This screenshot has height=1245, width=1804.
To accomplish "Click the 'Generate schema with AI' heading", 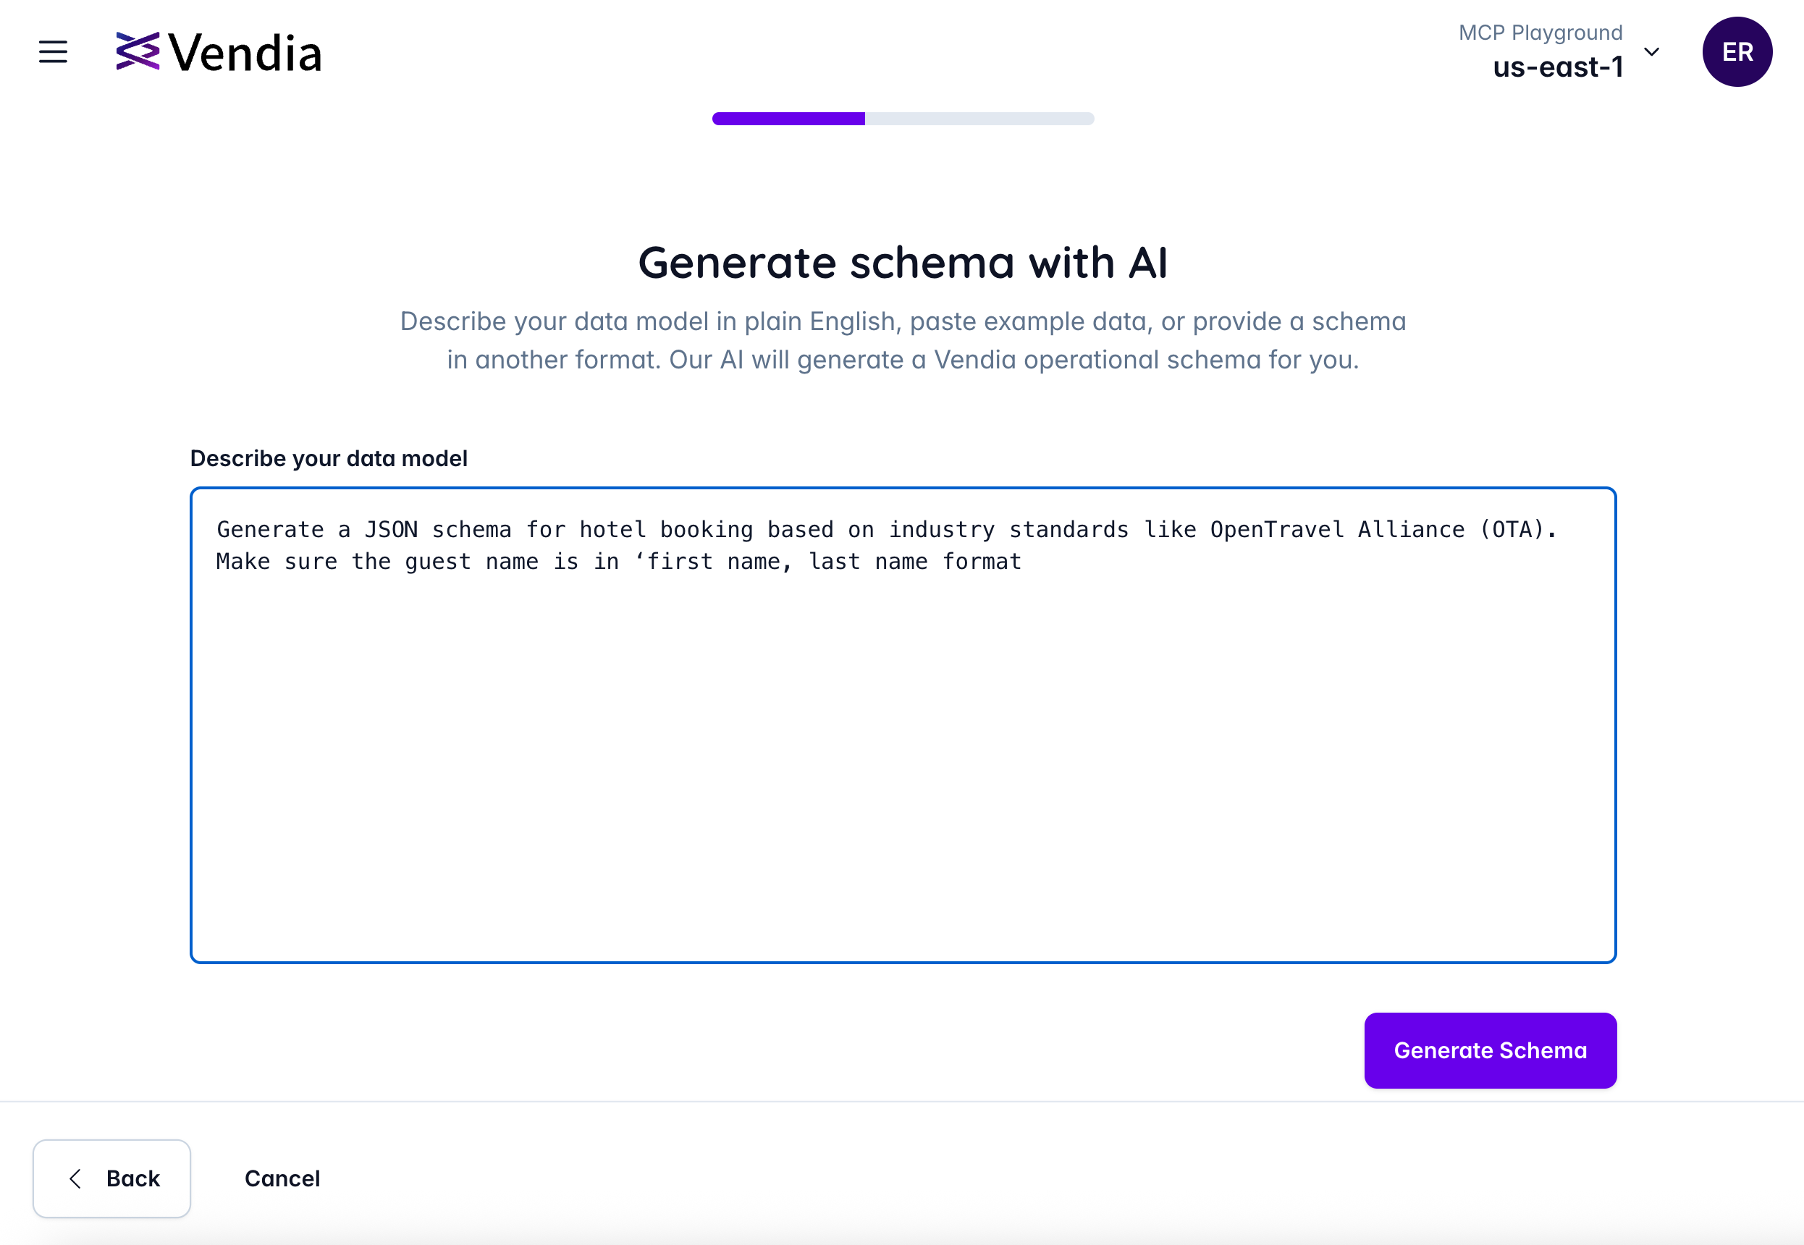I will click(903, 262).
